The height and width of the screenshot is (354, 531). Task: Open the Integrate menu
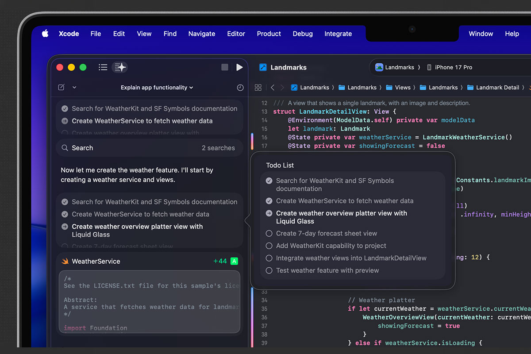pyautogui.click(x=338, y=34)
